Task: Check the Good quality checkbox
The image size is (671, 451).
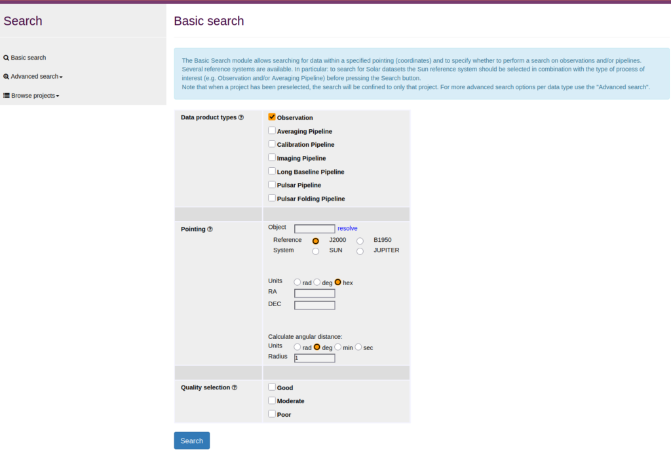Action: [x=272, y=387]
